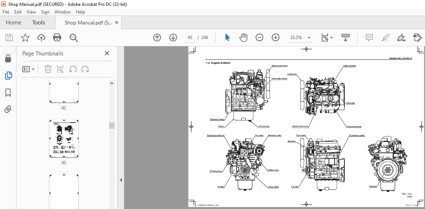Switch to the Tools tab

click(x=38, y=23)
